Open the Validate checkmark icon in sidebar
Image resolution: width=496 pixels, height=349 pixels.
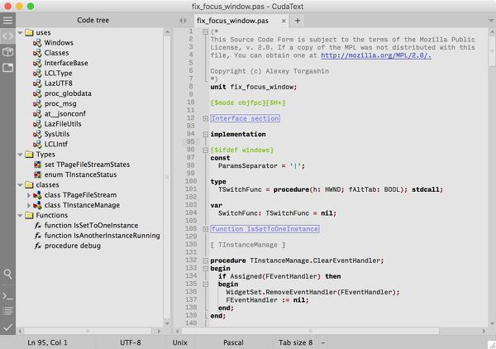(7, 327)
